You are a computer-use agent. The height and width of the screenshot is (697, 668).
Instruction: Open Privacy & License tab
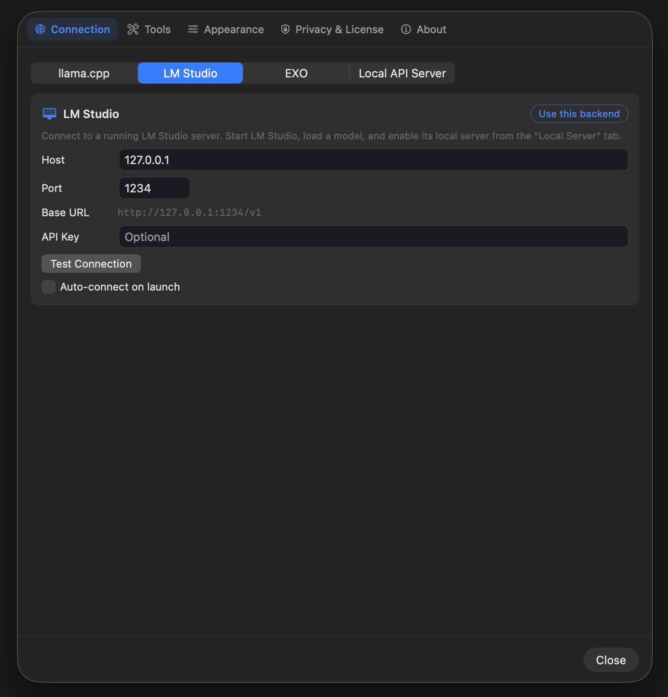pyautogui.click(x=332, y=29)
